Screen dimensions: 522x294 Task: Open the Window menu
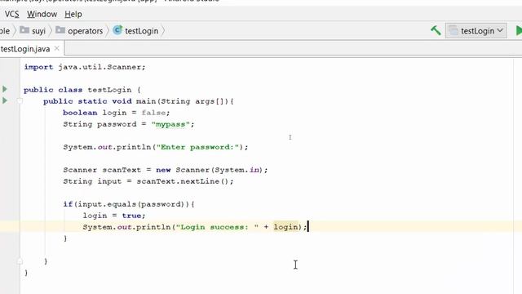click(x=42, y=15)
